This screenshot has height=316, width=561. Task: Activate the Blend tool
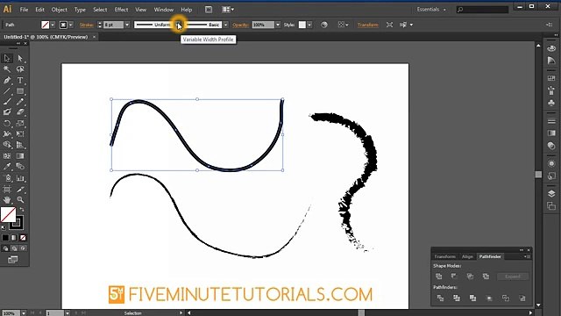(20, 167)
